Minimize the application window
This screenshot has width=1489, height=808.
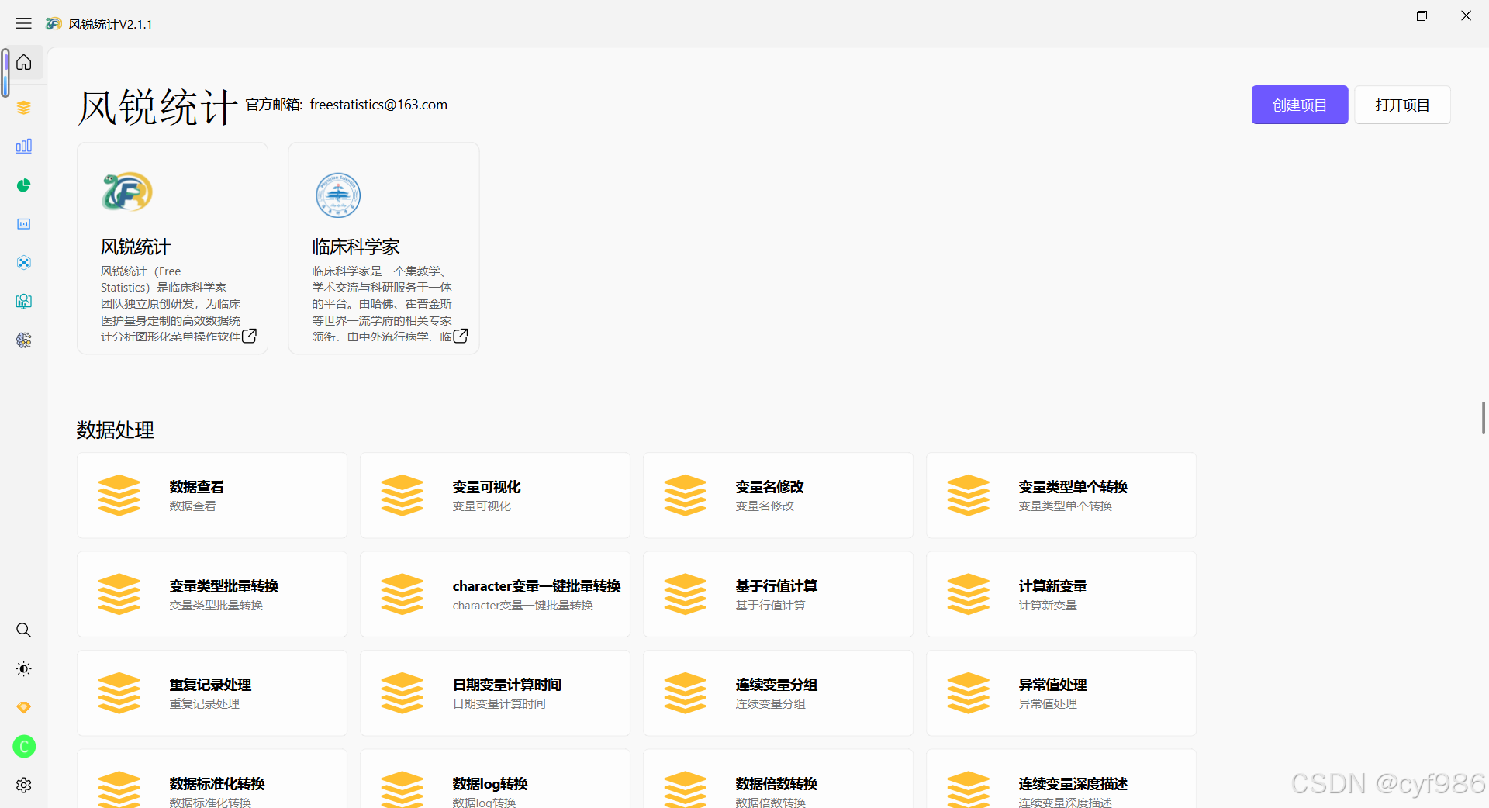click(x=1377, y=16)
